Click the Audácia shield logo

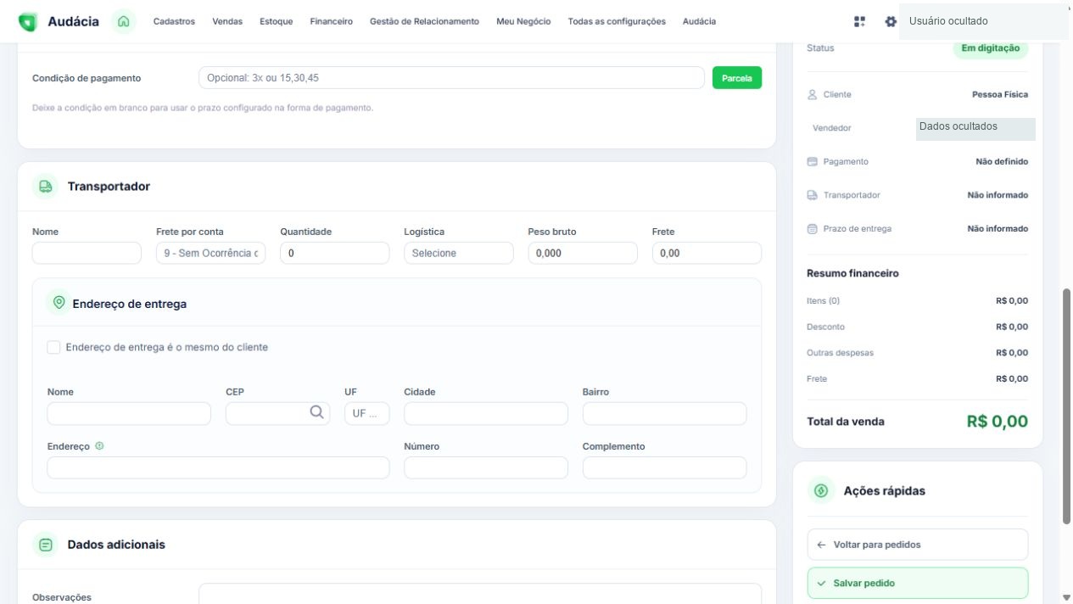(27, 22)
